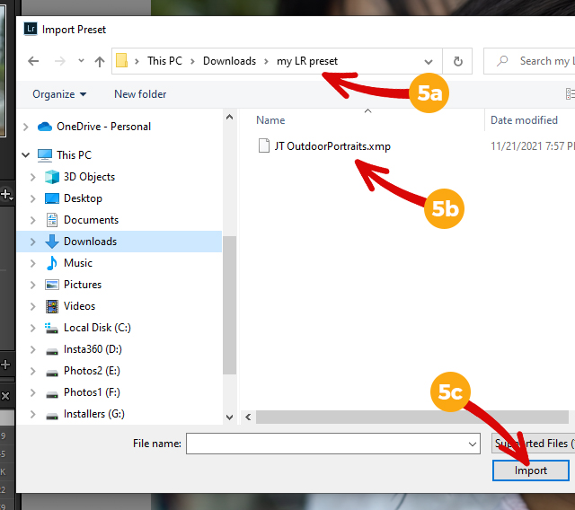575x510 pixels.
Task: Open Local Disk (C:)
Action: point(97,328)
